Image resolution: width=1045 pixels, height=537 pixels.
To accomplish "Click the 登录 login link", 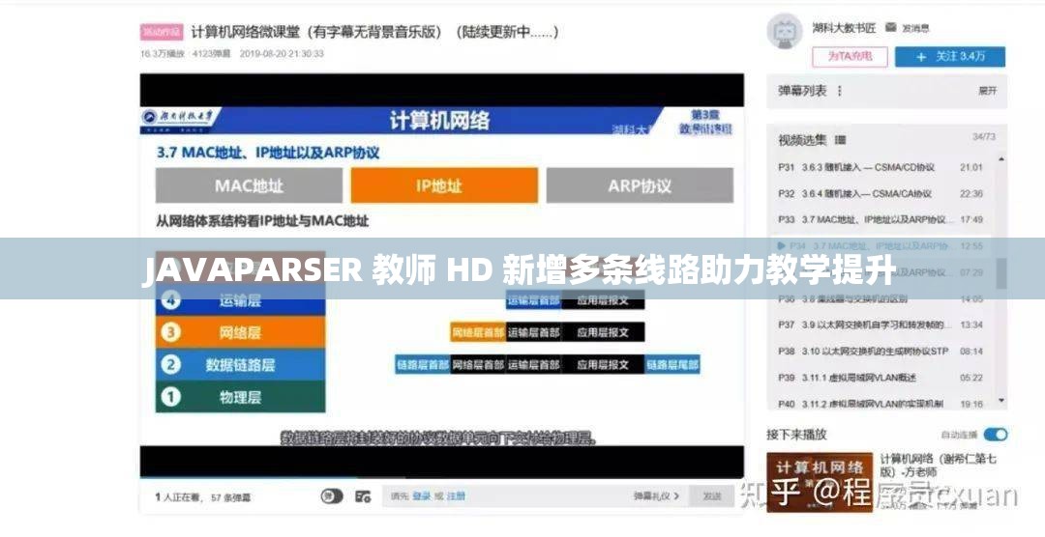I will tap(421, 496).
